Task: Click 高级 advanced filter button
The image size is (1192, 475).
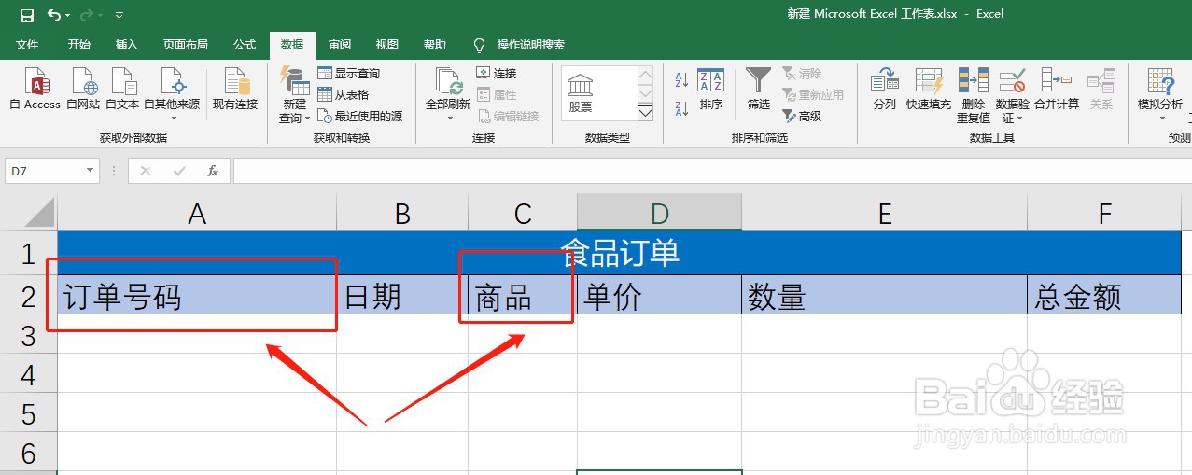Action: pyautogui.click(x=802, y=116)
